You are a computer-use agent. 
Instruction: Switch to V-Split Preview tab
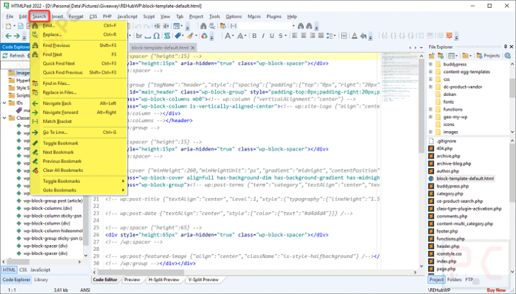pyautogui.click(x=204, y=280)
